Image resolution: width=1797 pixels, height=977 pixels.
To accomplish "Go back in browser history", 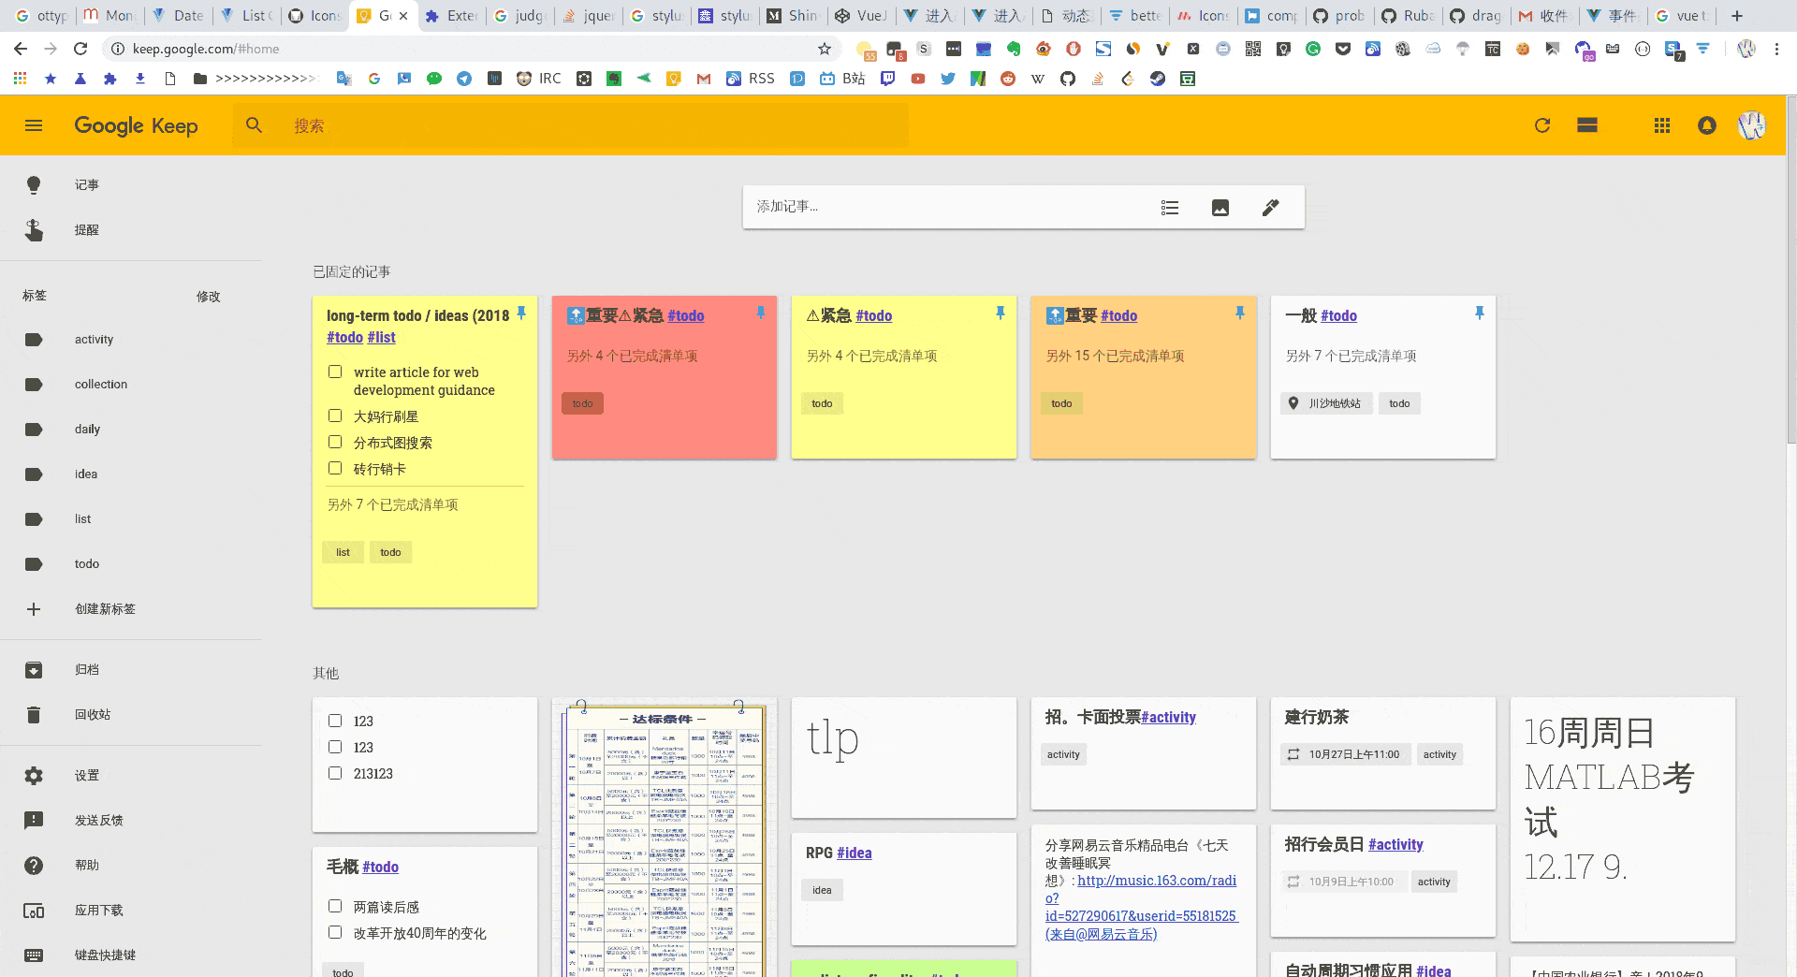I will click(21, 49).
